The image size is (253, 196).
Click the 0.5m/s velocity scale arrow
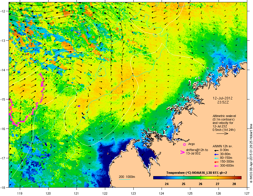click(x=222, y=133)
